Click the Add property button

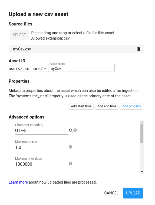pyautogui.click(x=132, y=106)
